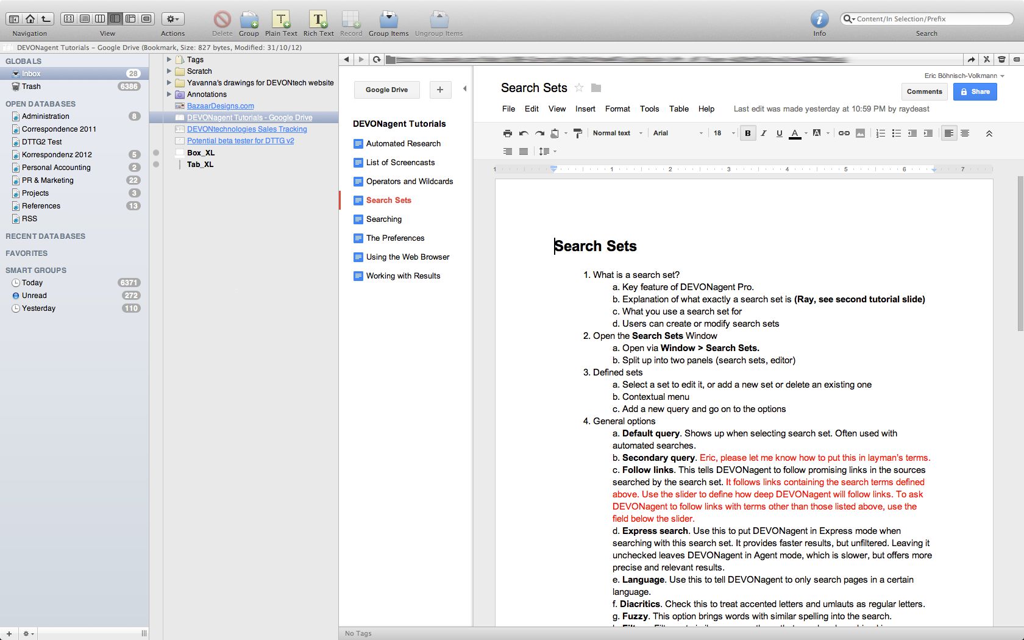Open the line spacing dropdown
Screen dimensions: 1024x640
pos(547,151)
